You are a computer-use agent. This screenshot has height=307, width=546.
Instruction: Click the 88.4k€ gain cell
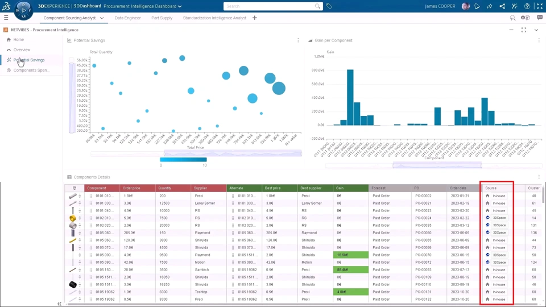pos(351,269)
